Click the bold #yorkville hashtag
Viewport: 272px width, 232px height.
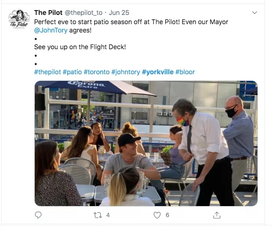tap(158, 72)
